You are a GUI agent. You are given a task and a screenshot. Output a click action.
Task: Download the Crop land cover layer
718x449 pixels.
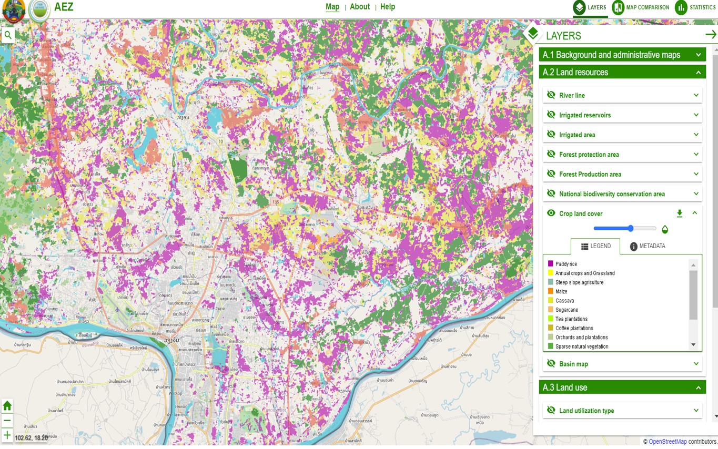click(680, 213)
